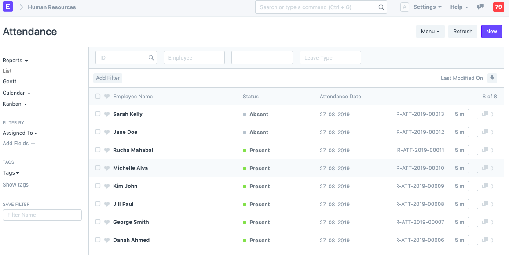Select the checkbox next to George Smith
Image resolution: width=509 pixels, height=255 pixels.
point(98,222)
